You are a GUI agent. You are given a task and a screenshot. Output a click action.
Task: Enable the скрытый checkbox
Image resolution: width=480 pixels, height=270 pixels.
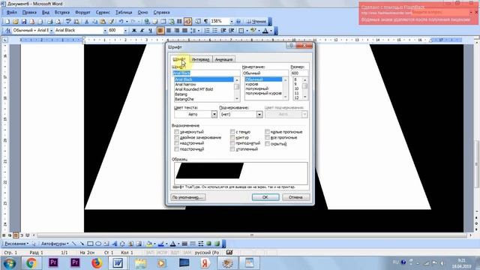tap(267, 143)
